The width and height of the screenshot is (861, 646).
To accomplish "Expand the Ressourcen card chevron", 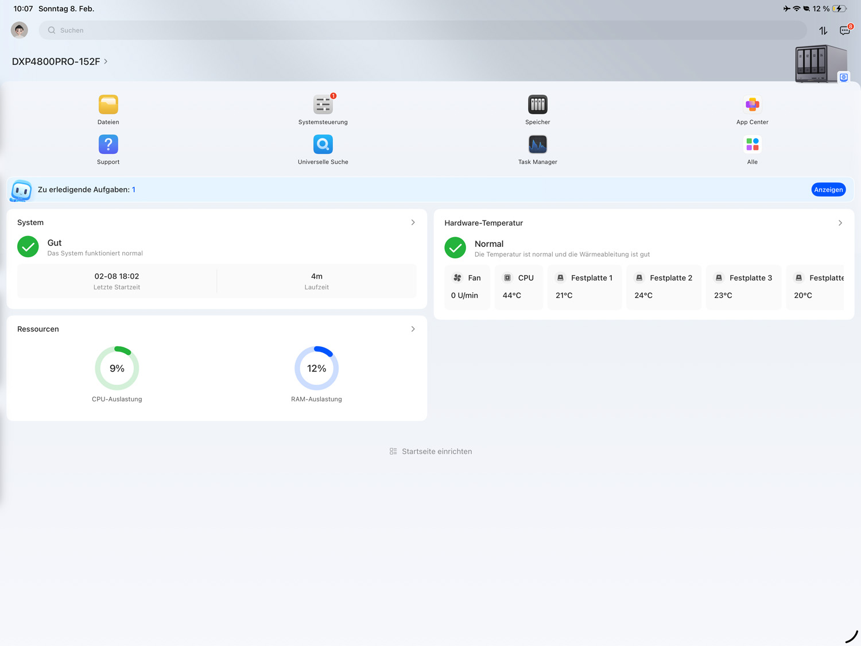I will click(413, 329).
